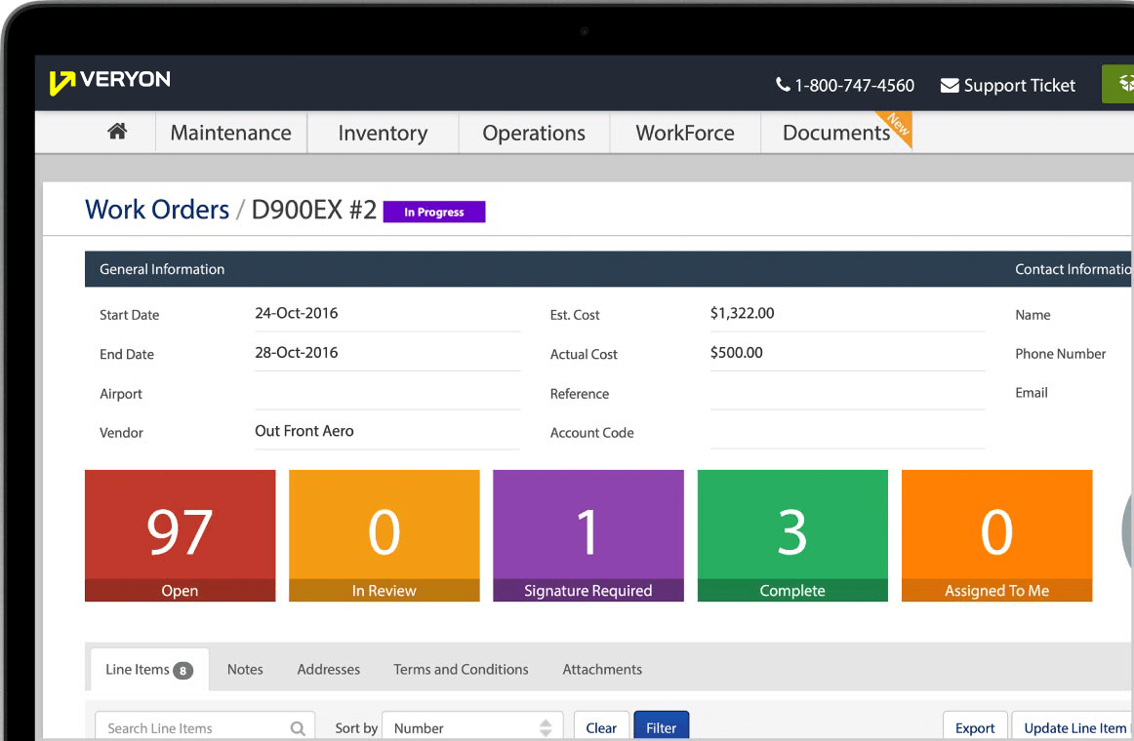Open the Maintenance menu

coord(230,132)
